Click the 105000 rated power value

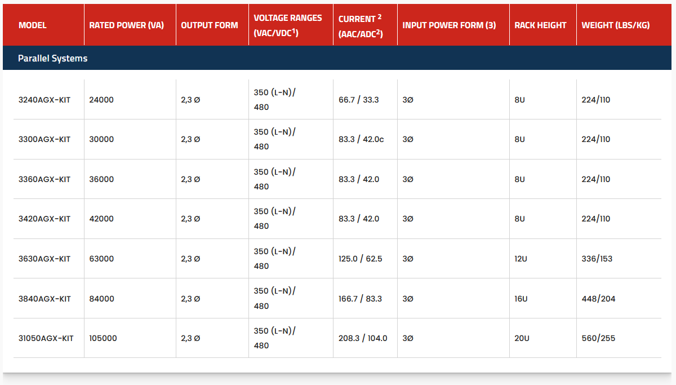pos(103,338)
